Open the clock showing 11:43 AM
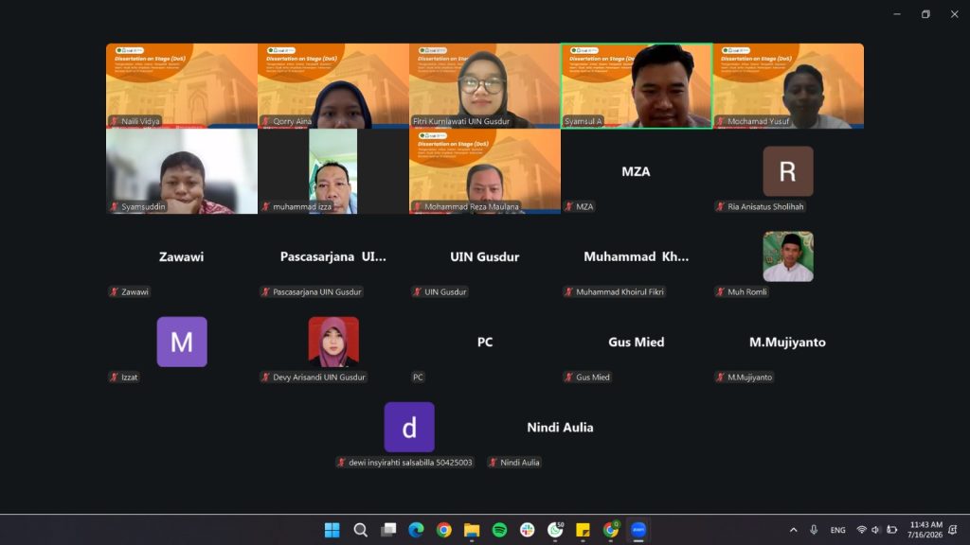The width and height of the screenshot is (970, 545). [x=925, y=530]
